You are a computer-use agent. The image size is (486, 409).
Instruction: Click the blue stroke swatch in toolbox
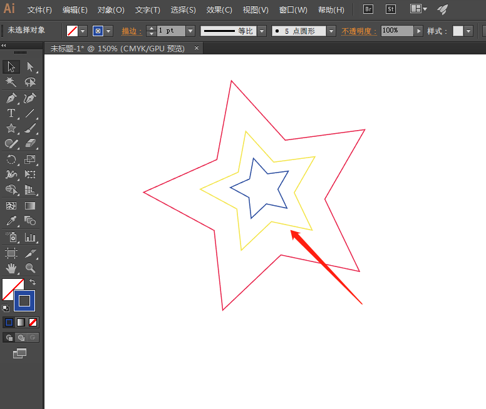click(24, 301)
